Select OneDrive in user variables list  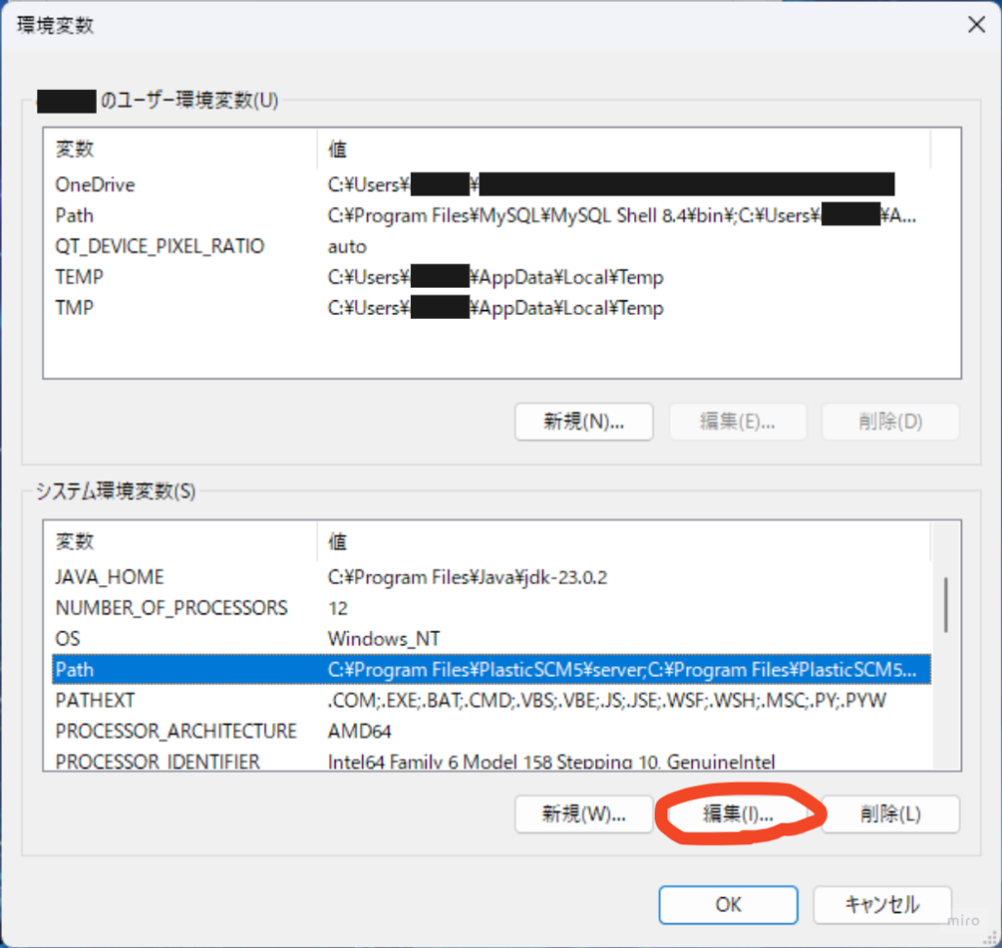click(x=95, y=185)
